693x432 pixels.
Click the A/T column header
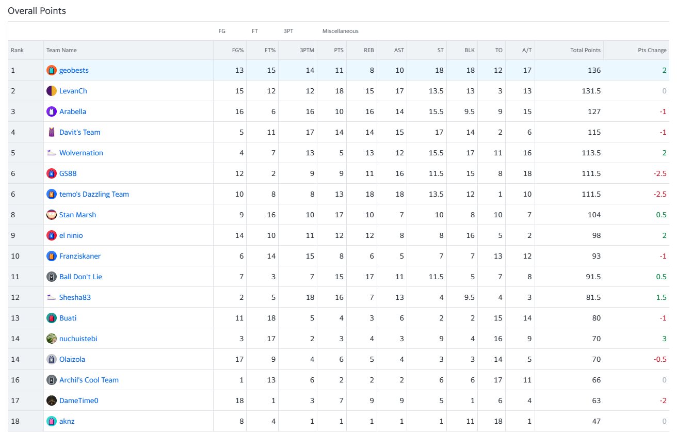coord(526,50)
